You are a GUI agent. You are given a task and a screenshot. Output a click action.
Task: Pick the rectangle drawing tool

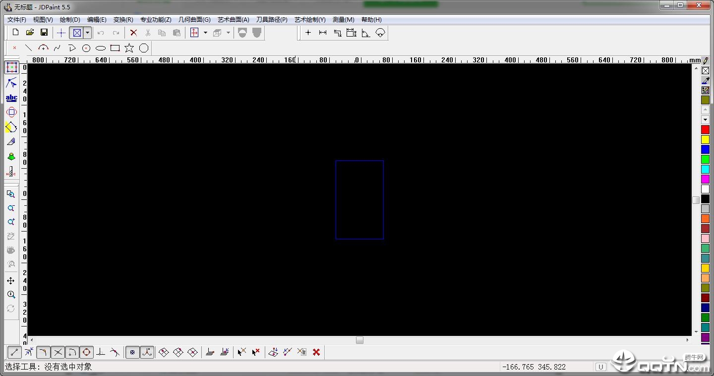115,48
